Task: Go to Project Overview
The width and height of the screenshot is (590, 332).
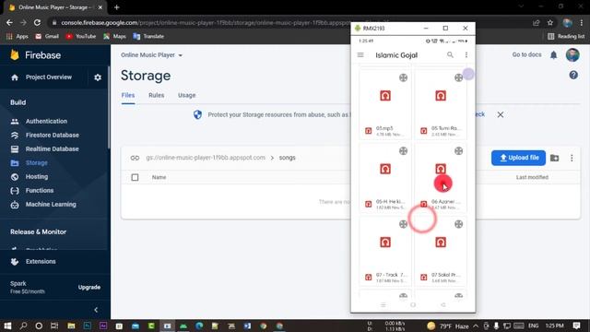Action: click(x=49, y=77)
